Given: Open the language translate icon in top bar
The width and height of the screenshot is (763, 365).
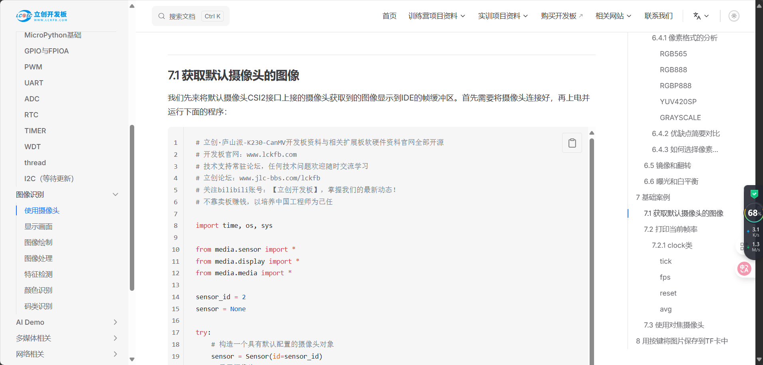Looking at the screenshot, I should click(697, 16).
